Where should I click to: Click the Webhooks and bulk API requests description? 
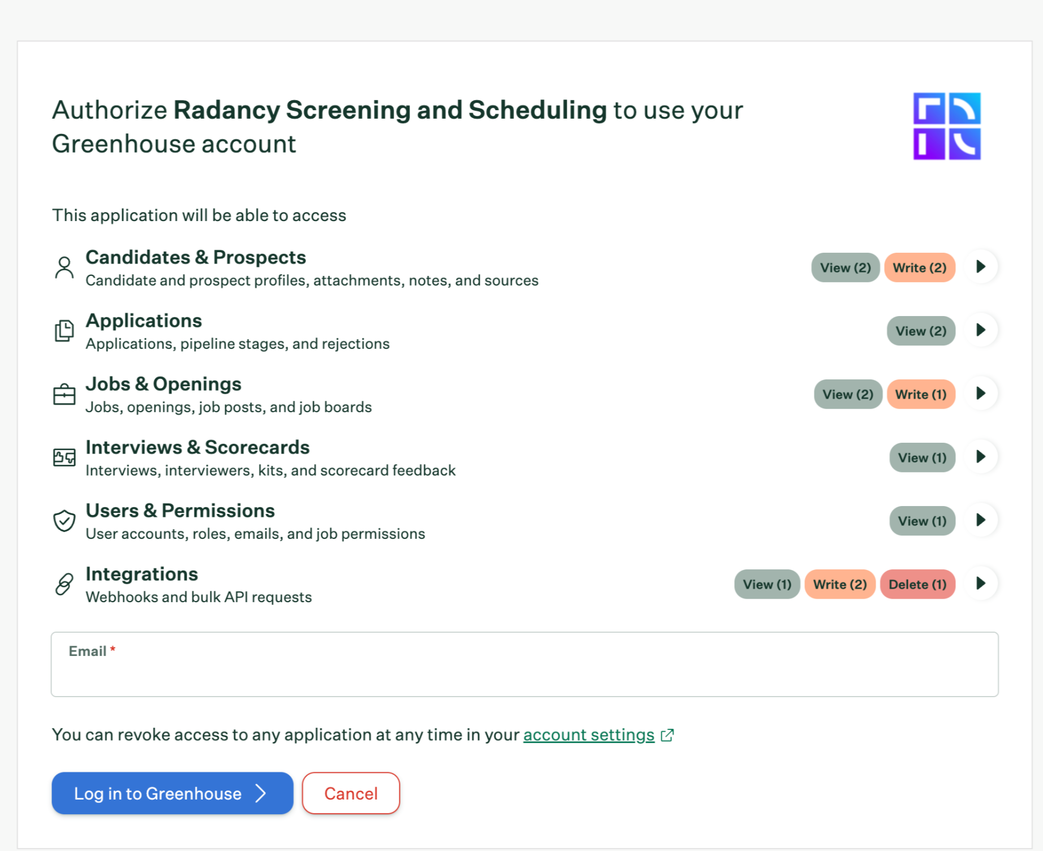coord(199,597)
